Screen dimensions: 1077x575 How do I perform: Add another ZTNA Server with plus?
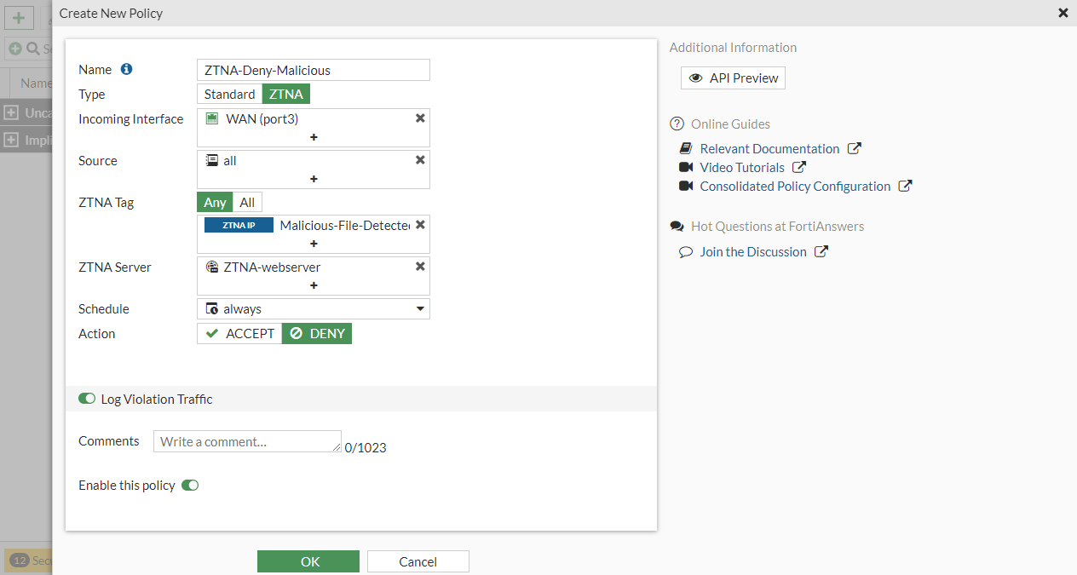[314, 285]
